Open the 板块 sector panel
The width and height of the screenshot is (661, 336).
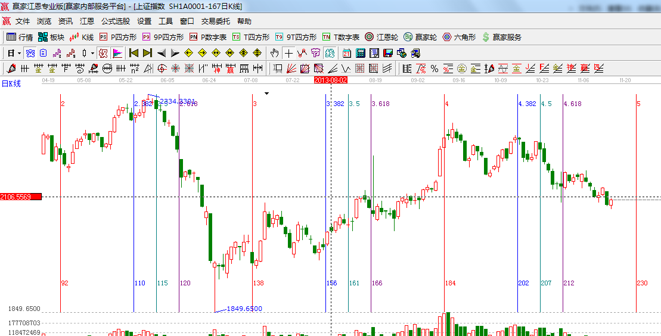(51, 37)
